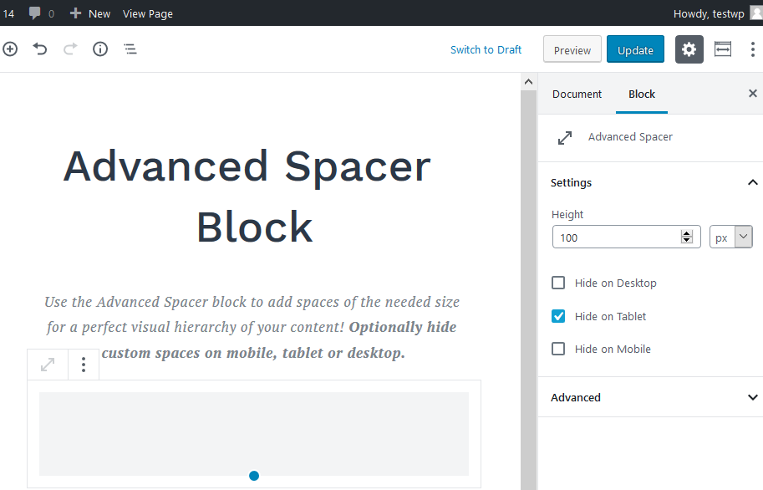Screen dimensions: 763x490
Task: Collapse the Settings panel section
Action: click(x=752, y=182)
